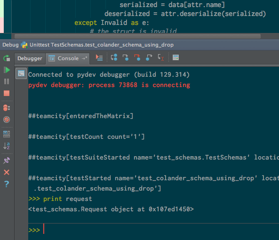Click Console tab's float arrow icon

(x=85, y=58)
